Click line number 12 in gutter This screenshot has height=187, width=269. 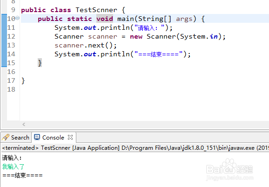click(x=11, y=36)
